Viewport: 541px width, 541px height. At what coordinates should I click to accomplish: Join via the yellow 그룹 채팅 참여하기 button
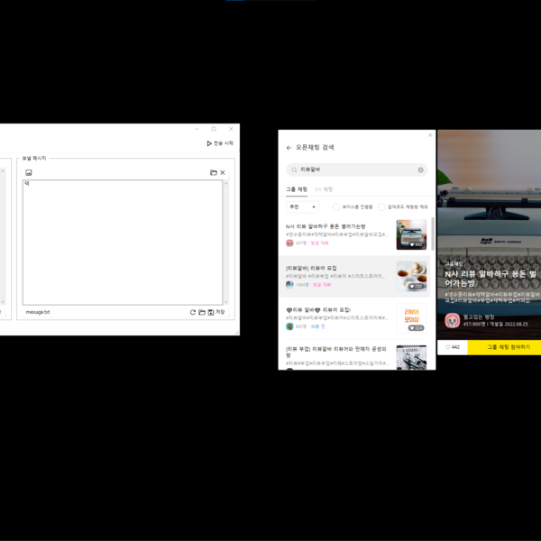point(504,347)
